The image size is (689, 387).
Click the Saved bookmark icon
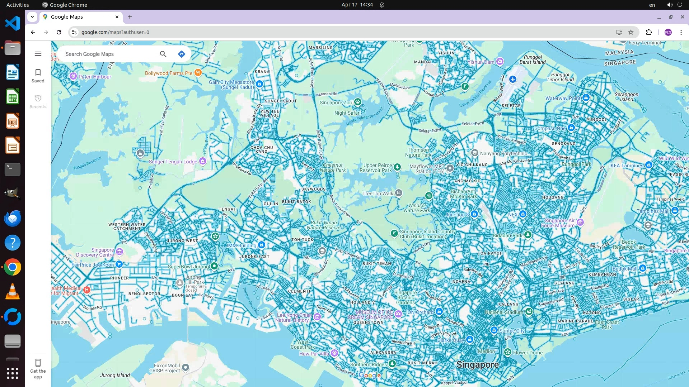(38, 73)
